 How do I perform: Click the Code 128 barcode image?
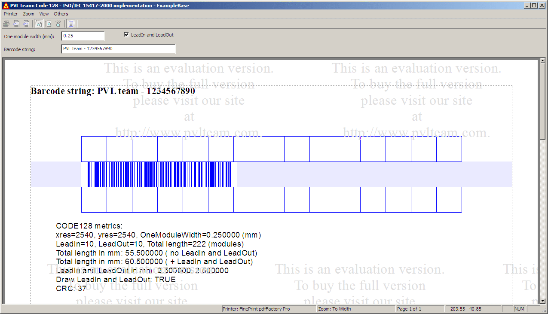pyautogui.click(x=159, y=174)
